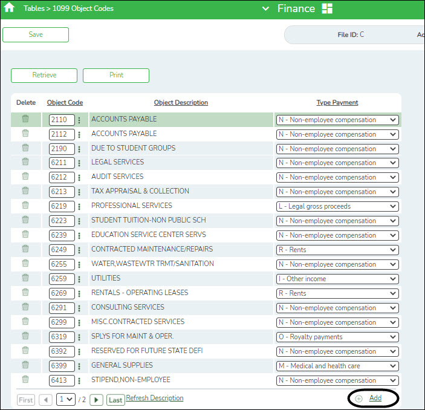Open Type Payment dropdown for PROFESSIONAL SERVICES
The height and width of the screenshot is (410, 425).
coord(337,206)
